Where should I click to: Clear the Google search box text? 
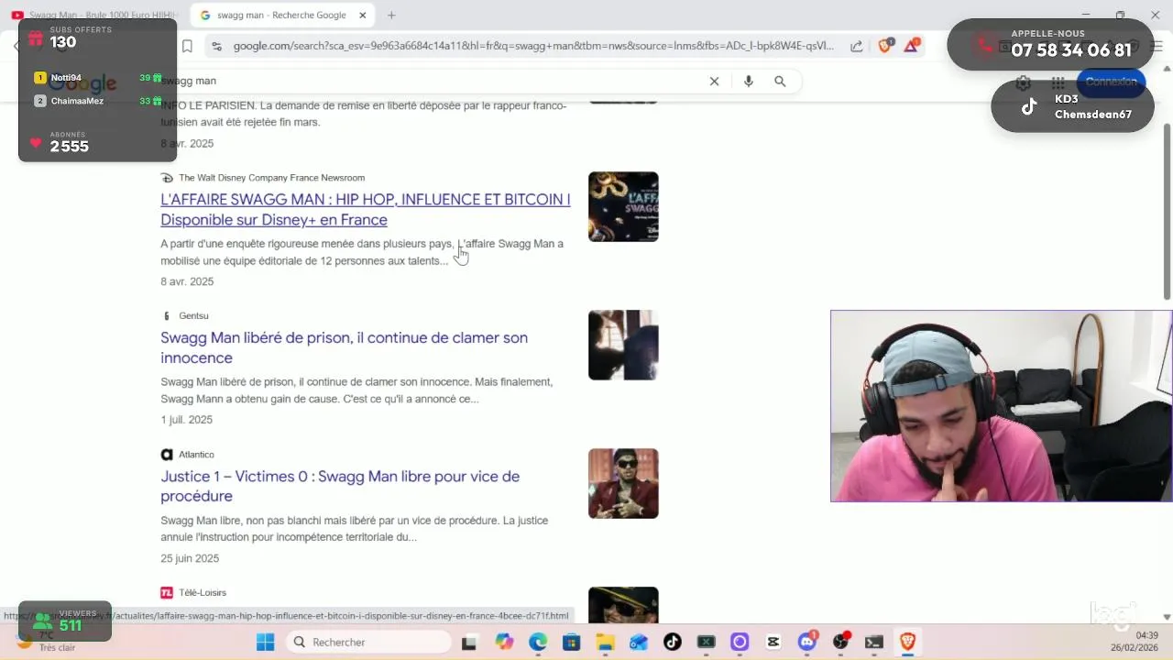tap(714, 81)
